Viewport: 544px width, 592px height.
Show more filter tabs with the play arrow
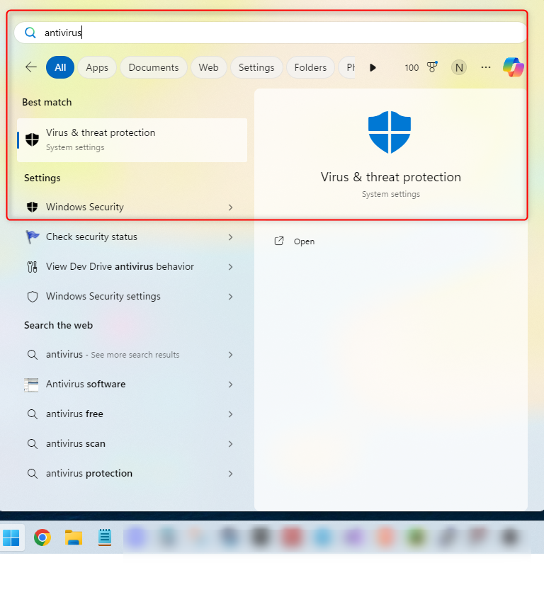pos(373,67)
